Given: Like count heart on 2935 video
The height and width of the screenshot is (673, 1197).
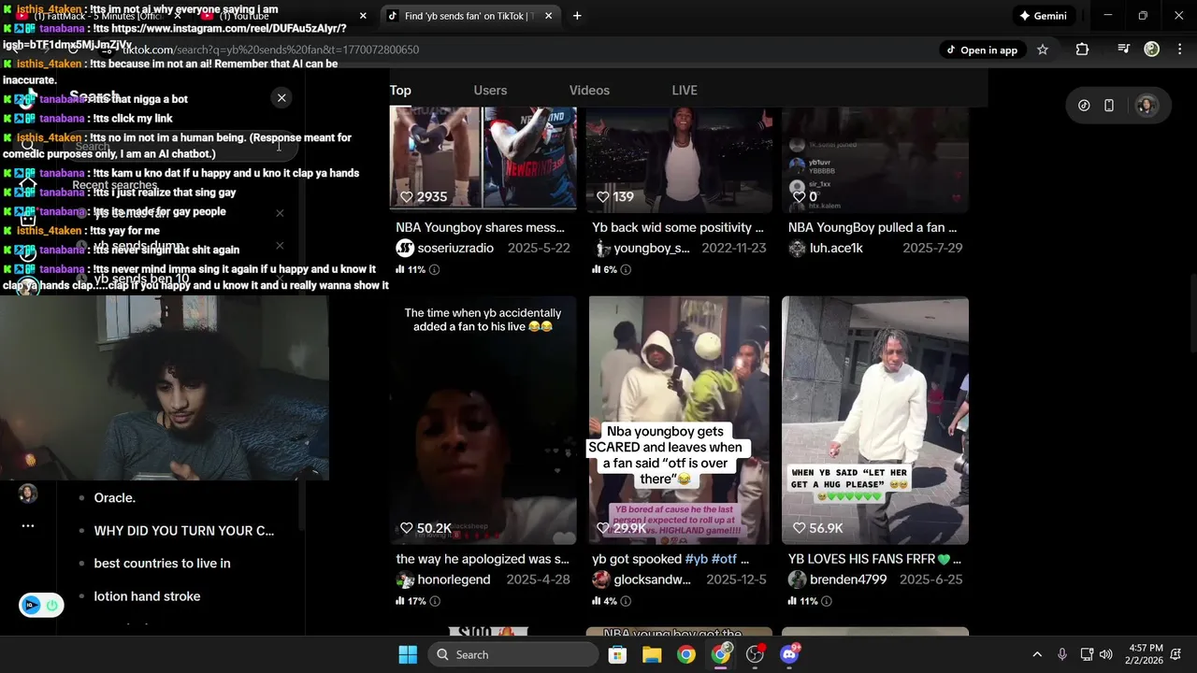Looking at the screenshot, I should click(407, 196).
